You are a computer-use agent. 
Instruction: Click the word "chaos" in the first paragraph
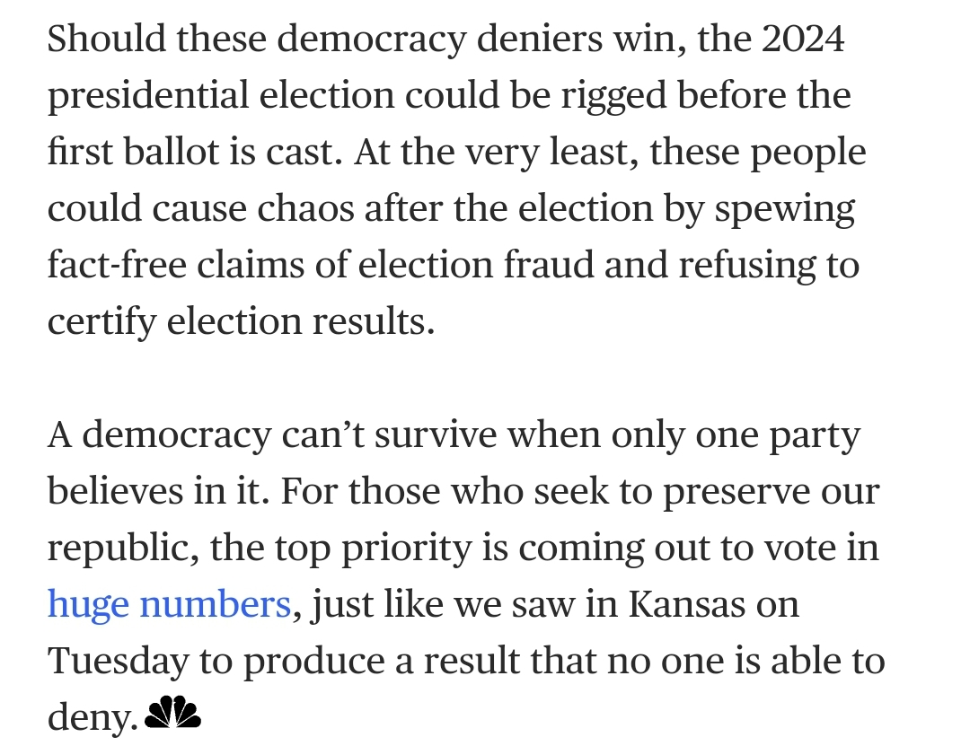(305, 208)
